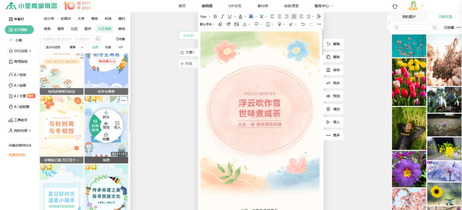Viewport: 462px width, 210px height.
Task: Align text right
Action: click(287, 17)
